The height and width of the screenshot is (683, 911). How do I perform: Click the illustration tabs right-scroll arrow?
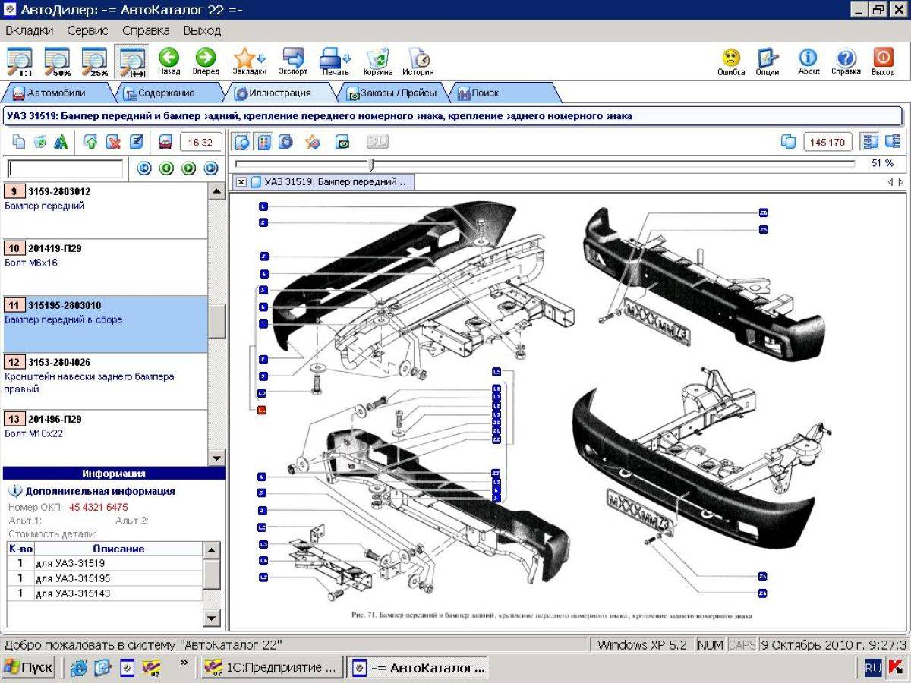pyautogui.click(x=901, y=182)
